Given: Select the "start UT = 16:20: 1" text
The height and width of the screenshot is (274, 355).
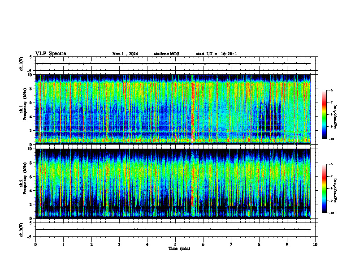Looking at the screenshot, I should [x=216, y=54].
